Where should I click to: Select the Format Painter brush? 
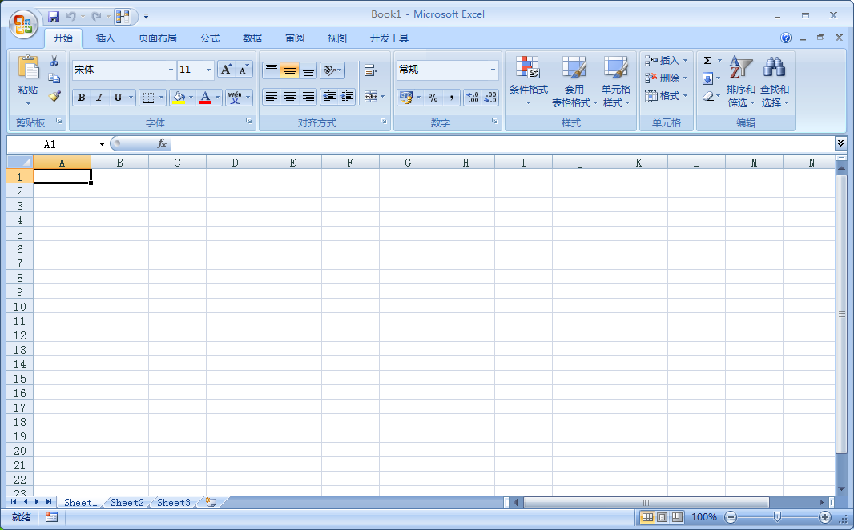(x=54, y=96)
